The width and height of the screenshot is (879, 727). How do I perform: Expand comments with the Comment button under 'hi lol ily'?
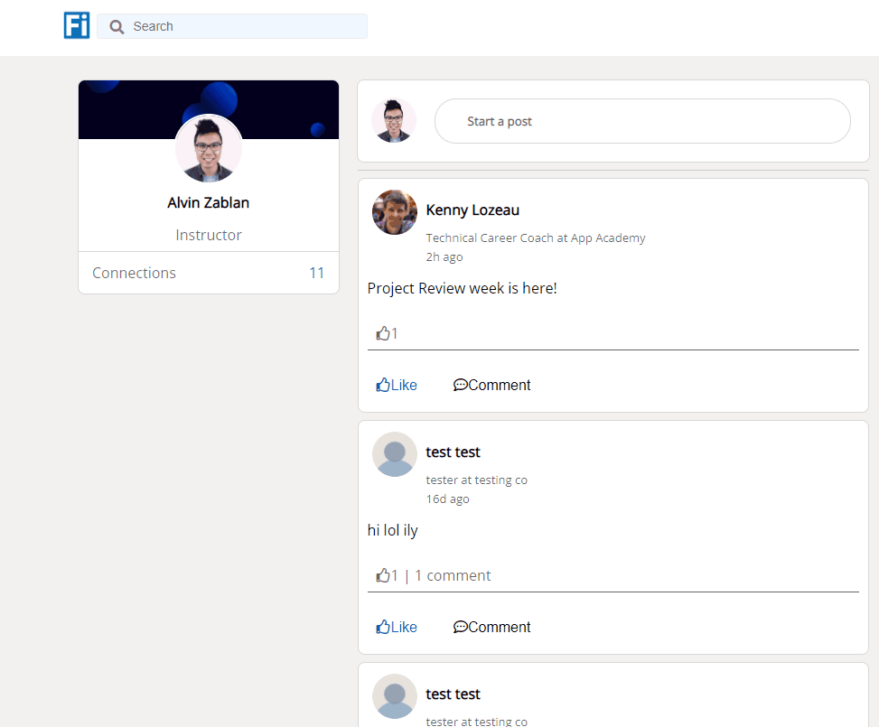click(491, 627)
